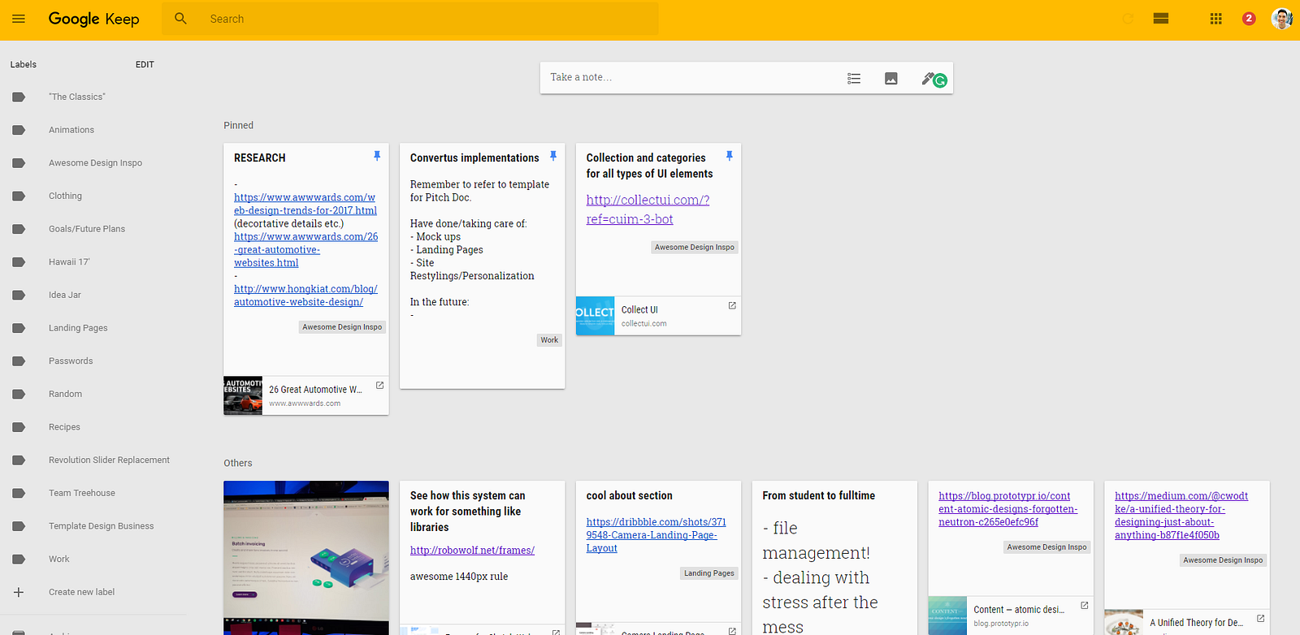Open the Google apps grid
The height and width of the screenshot is (635, 1300).
click(x=1216, y=19)
